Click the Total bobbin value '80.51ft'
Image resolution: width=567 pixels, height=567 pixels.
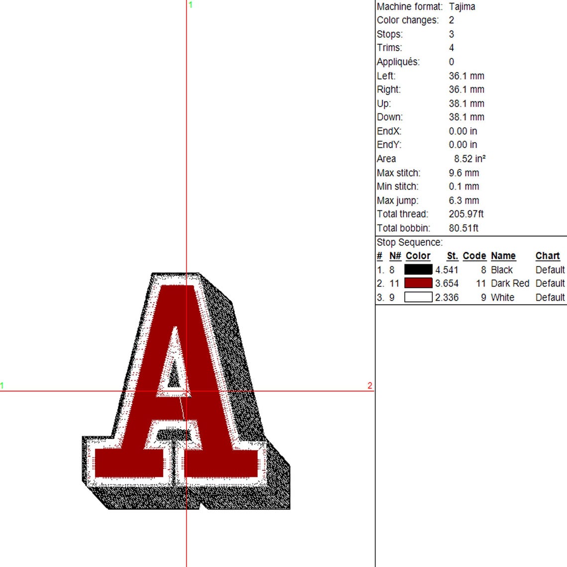(x=464, y=228)
